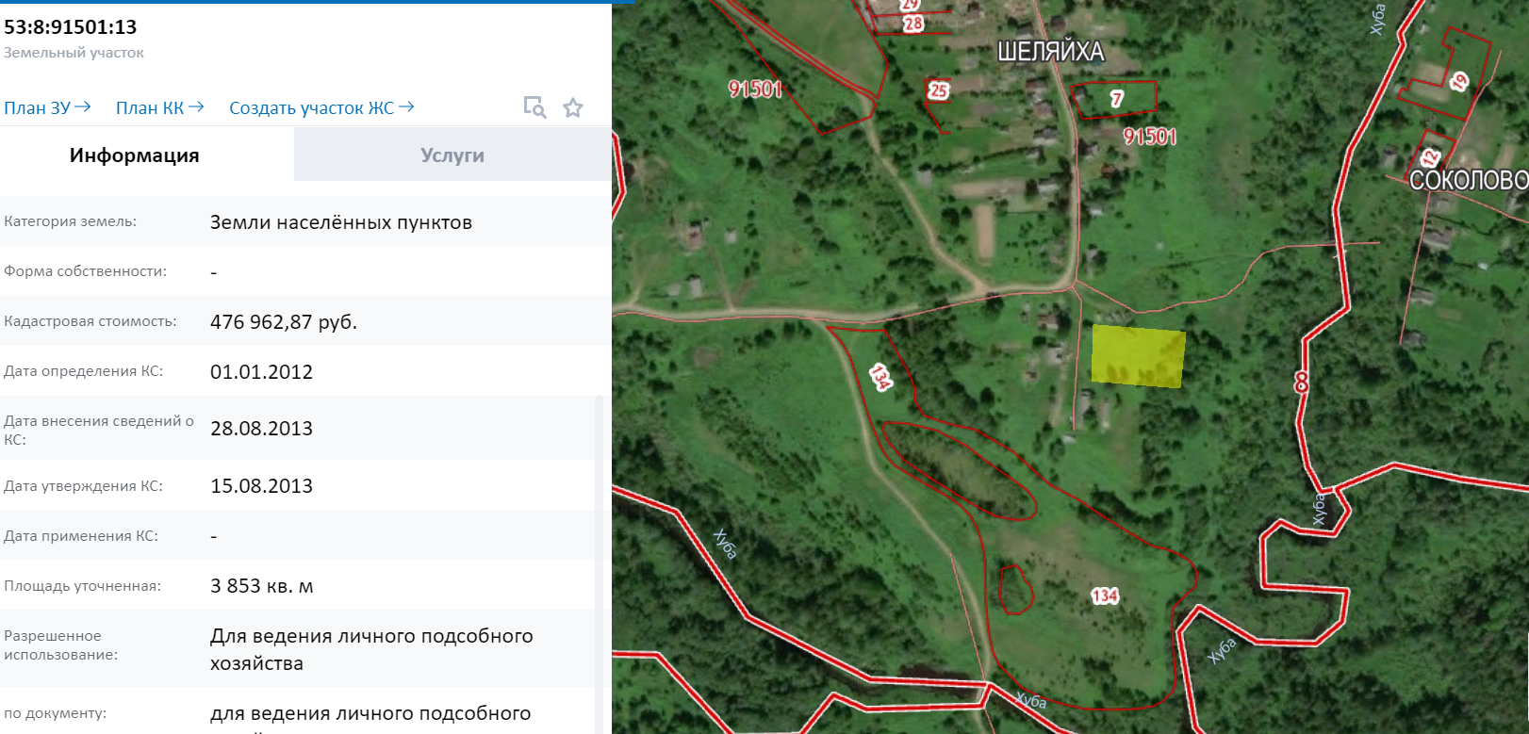Click the Площадь уточненная label

83,586
